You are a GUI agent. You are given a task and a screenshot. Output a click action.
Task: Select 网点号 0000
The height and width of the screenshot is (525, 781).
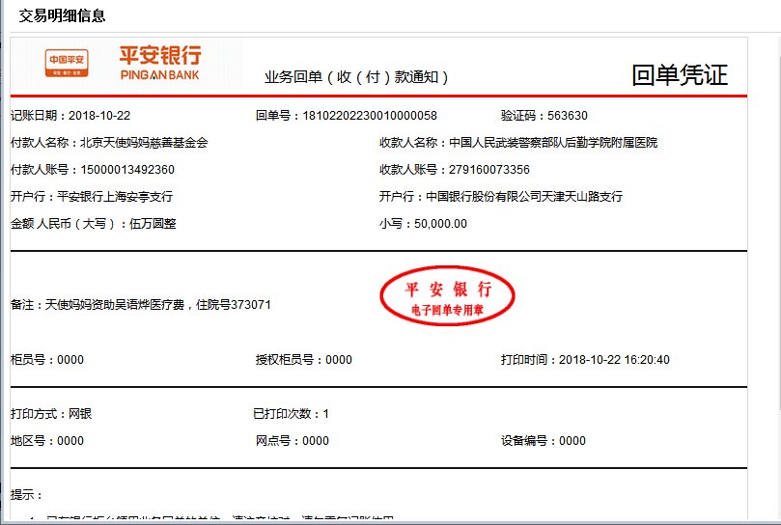293,441
